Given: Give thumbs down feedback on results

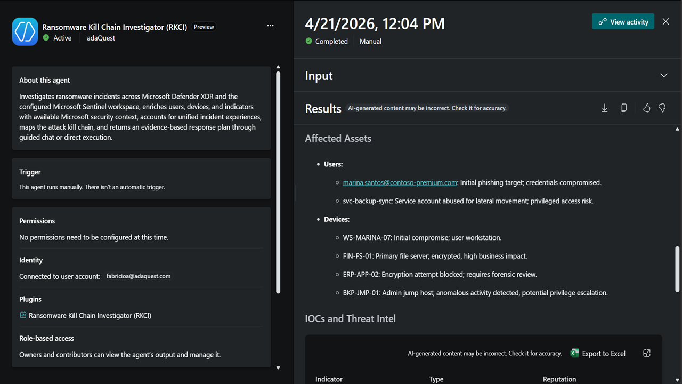Looking at the screenshot, I should click(662, 108).
